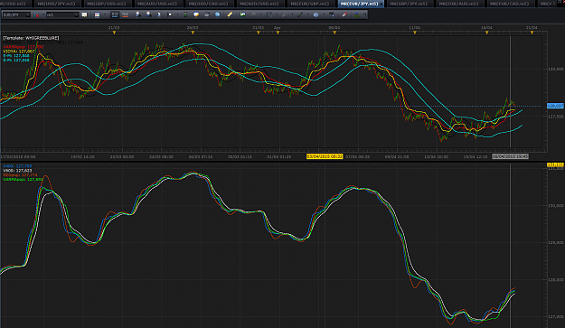Image resolution: width=565 pixels, height=328 pixels.
Task: Click the Template label at chart top left
Action: (x=31, y=38)
